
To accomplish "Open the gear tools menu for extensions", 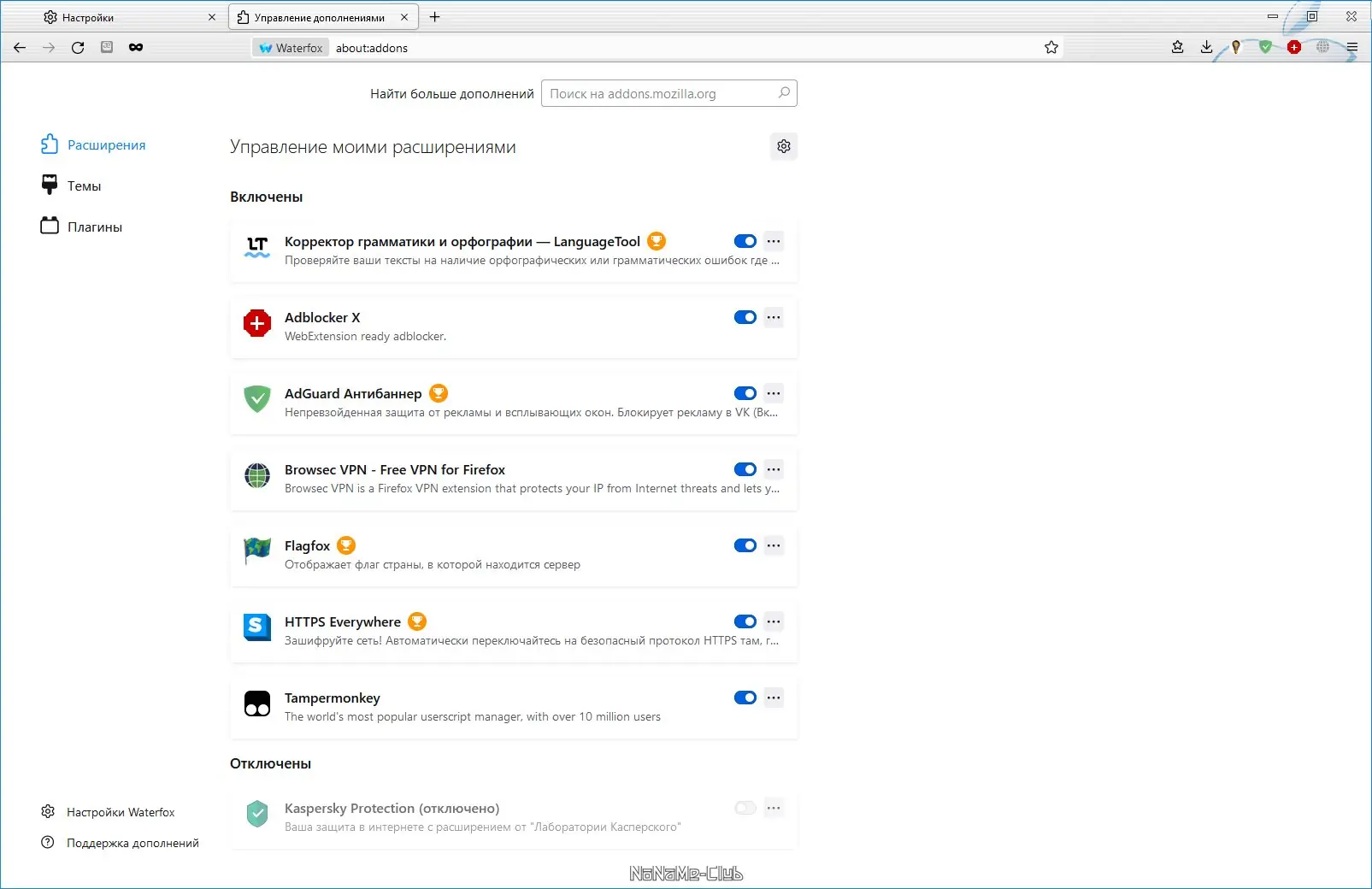I will coord(784,146).
